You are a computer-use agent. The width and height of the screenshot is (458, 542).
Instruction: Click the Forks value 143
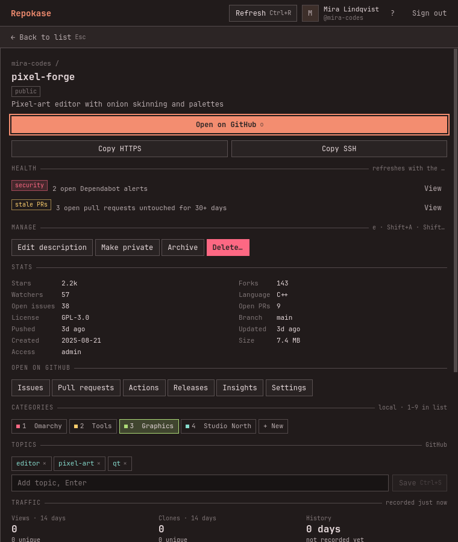(x=282, y=283)
